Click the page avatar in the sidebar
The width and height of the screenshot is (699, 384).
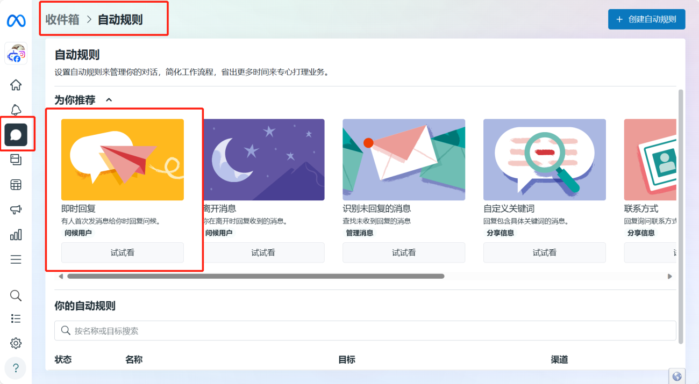coord(16,53)
